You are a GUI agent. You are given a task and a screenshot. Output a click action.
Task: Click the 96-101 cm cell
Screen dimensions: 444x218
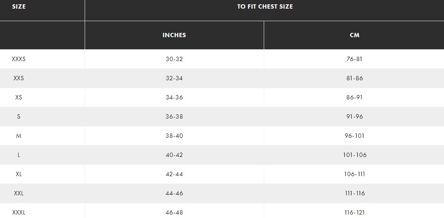(x=355, y=136)
